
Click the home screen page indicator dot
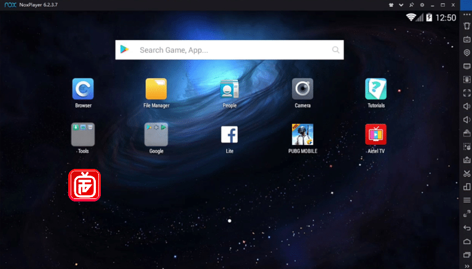tap(229, 221)
